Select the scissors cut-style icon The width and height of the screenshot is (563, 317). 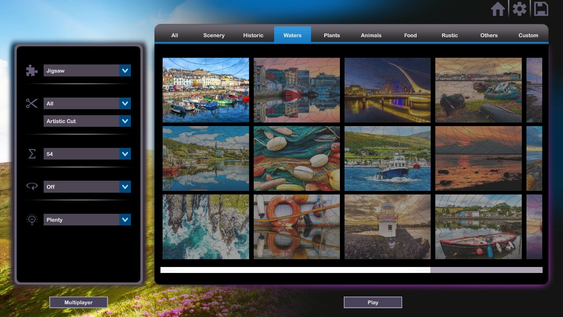31,103
